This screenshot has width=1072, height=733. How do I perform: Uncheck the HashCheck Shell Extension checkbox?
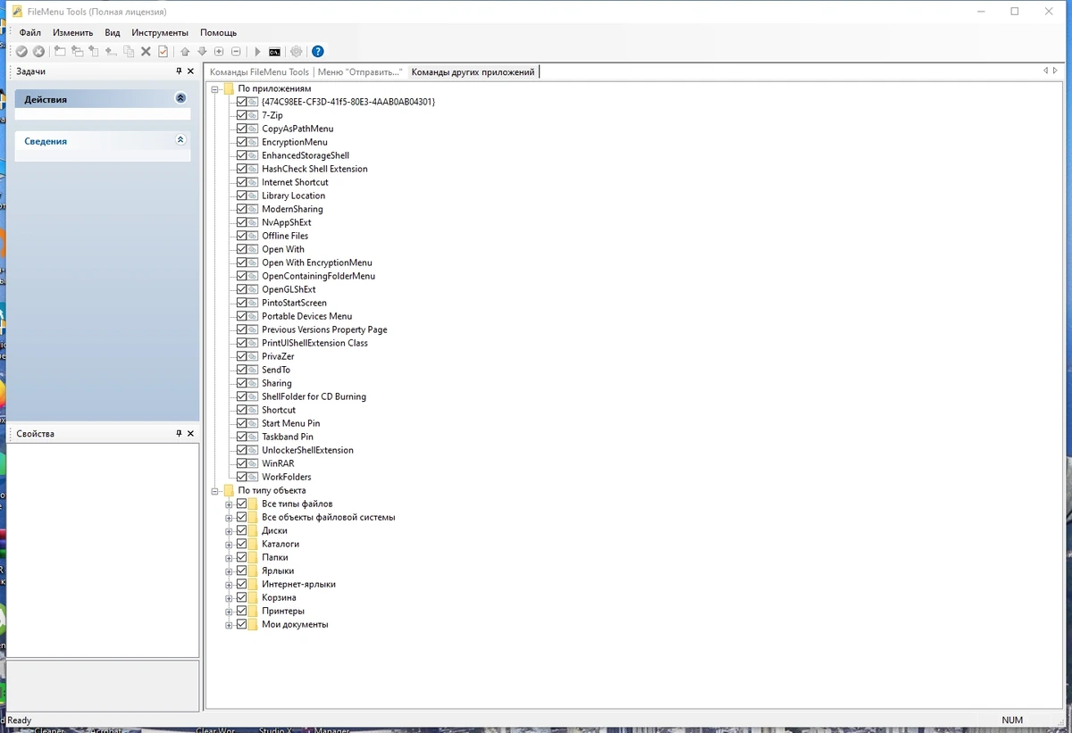(242, 169)
